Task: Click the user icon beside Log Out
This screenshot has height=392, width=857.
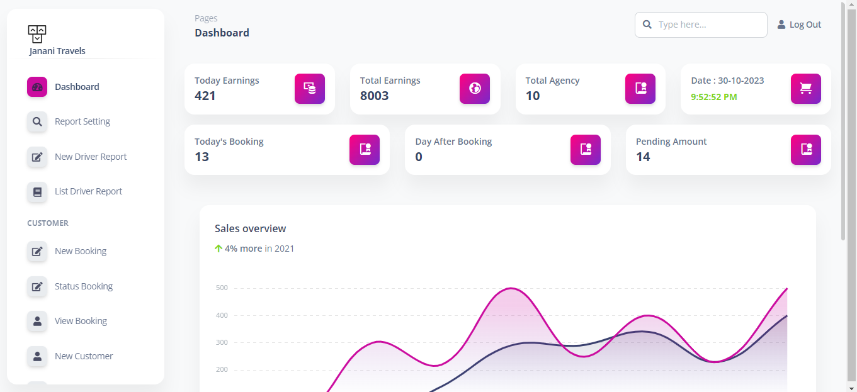Action: [781, 25]
